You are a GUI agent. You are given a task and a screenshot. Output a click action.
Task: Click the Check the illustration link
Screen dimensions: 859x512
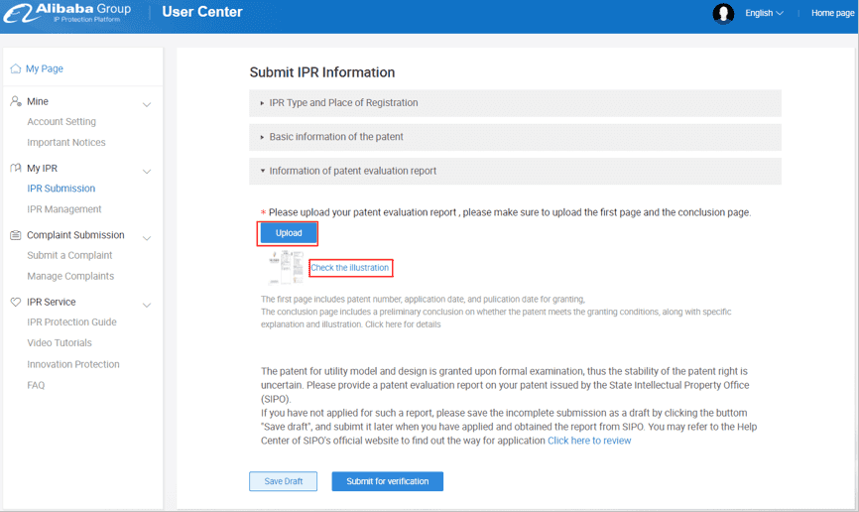pyautogui.click(x=350, y=268)
